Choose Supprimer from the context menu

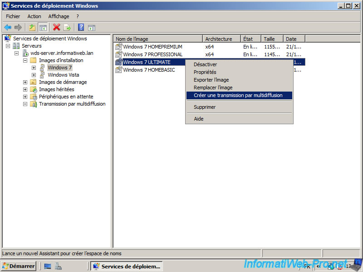240,107
